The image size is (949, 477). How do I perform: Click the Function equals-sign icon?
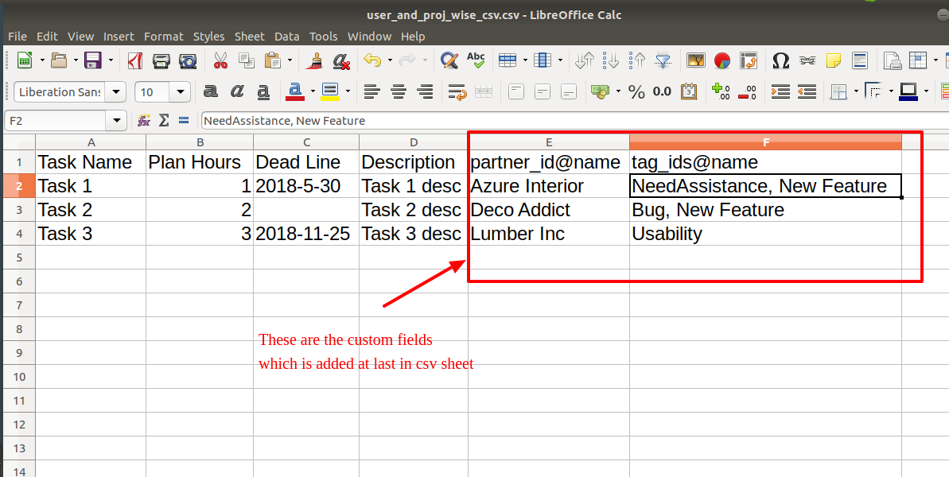click(184, 120)
